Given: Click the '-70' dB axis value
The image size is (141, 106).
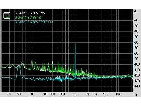Looking at the screenshot, I should (136, 48).
